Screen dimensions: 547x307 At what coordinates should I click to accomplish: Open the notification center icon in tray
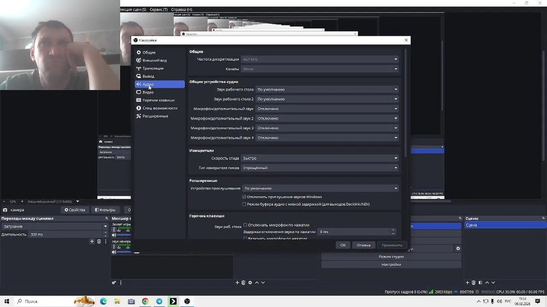click(538, 301)
